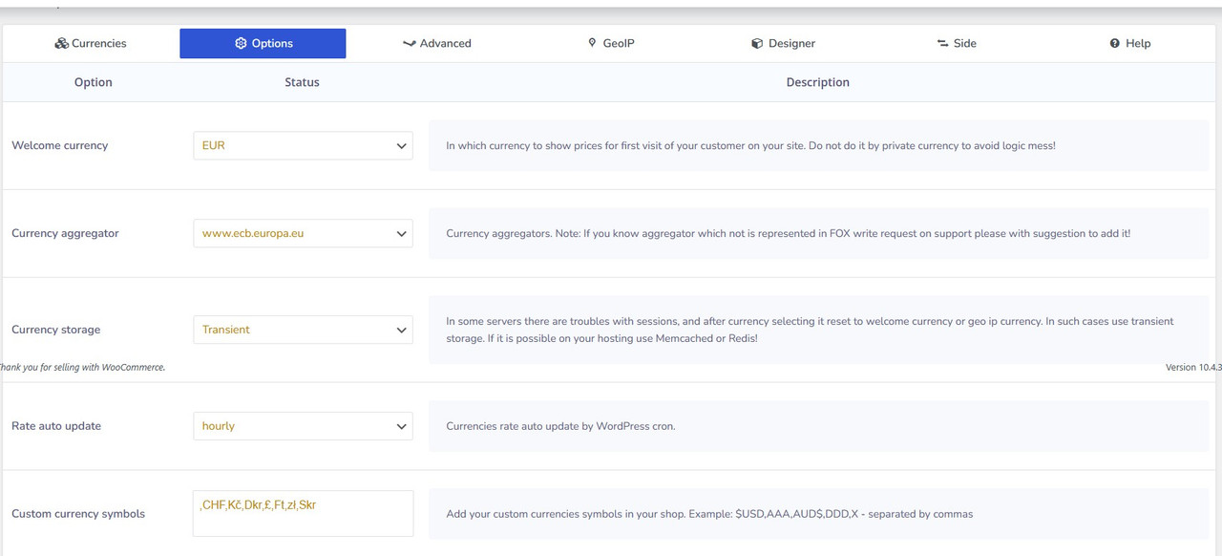Image resolution: width=1222 pixels, height=556 pixels.
Task: Click the Designer cube icon
Action: 757,43
